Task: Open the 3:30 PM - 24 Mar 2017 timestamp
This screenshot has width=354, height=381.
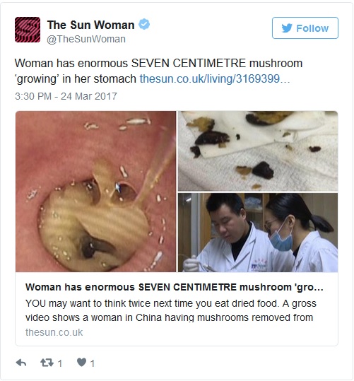Action: click(66, 96)
